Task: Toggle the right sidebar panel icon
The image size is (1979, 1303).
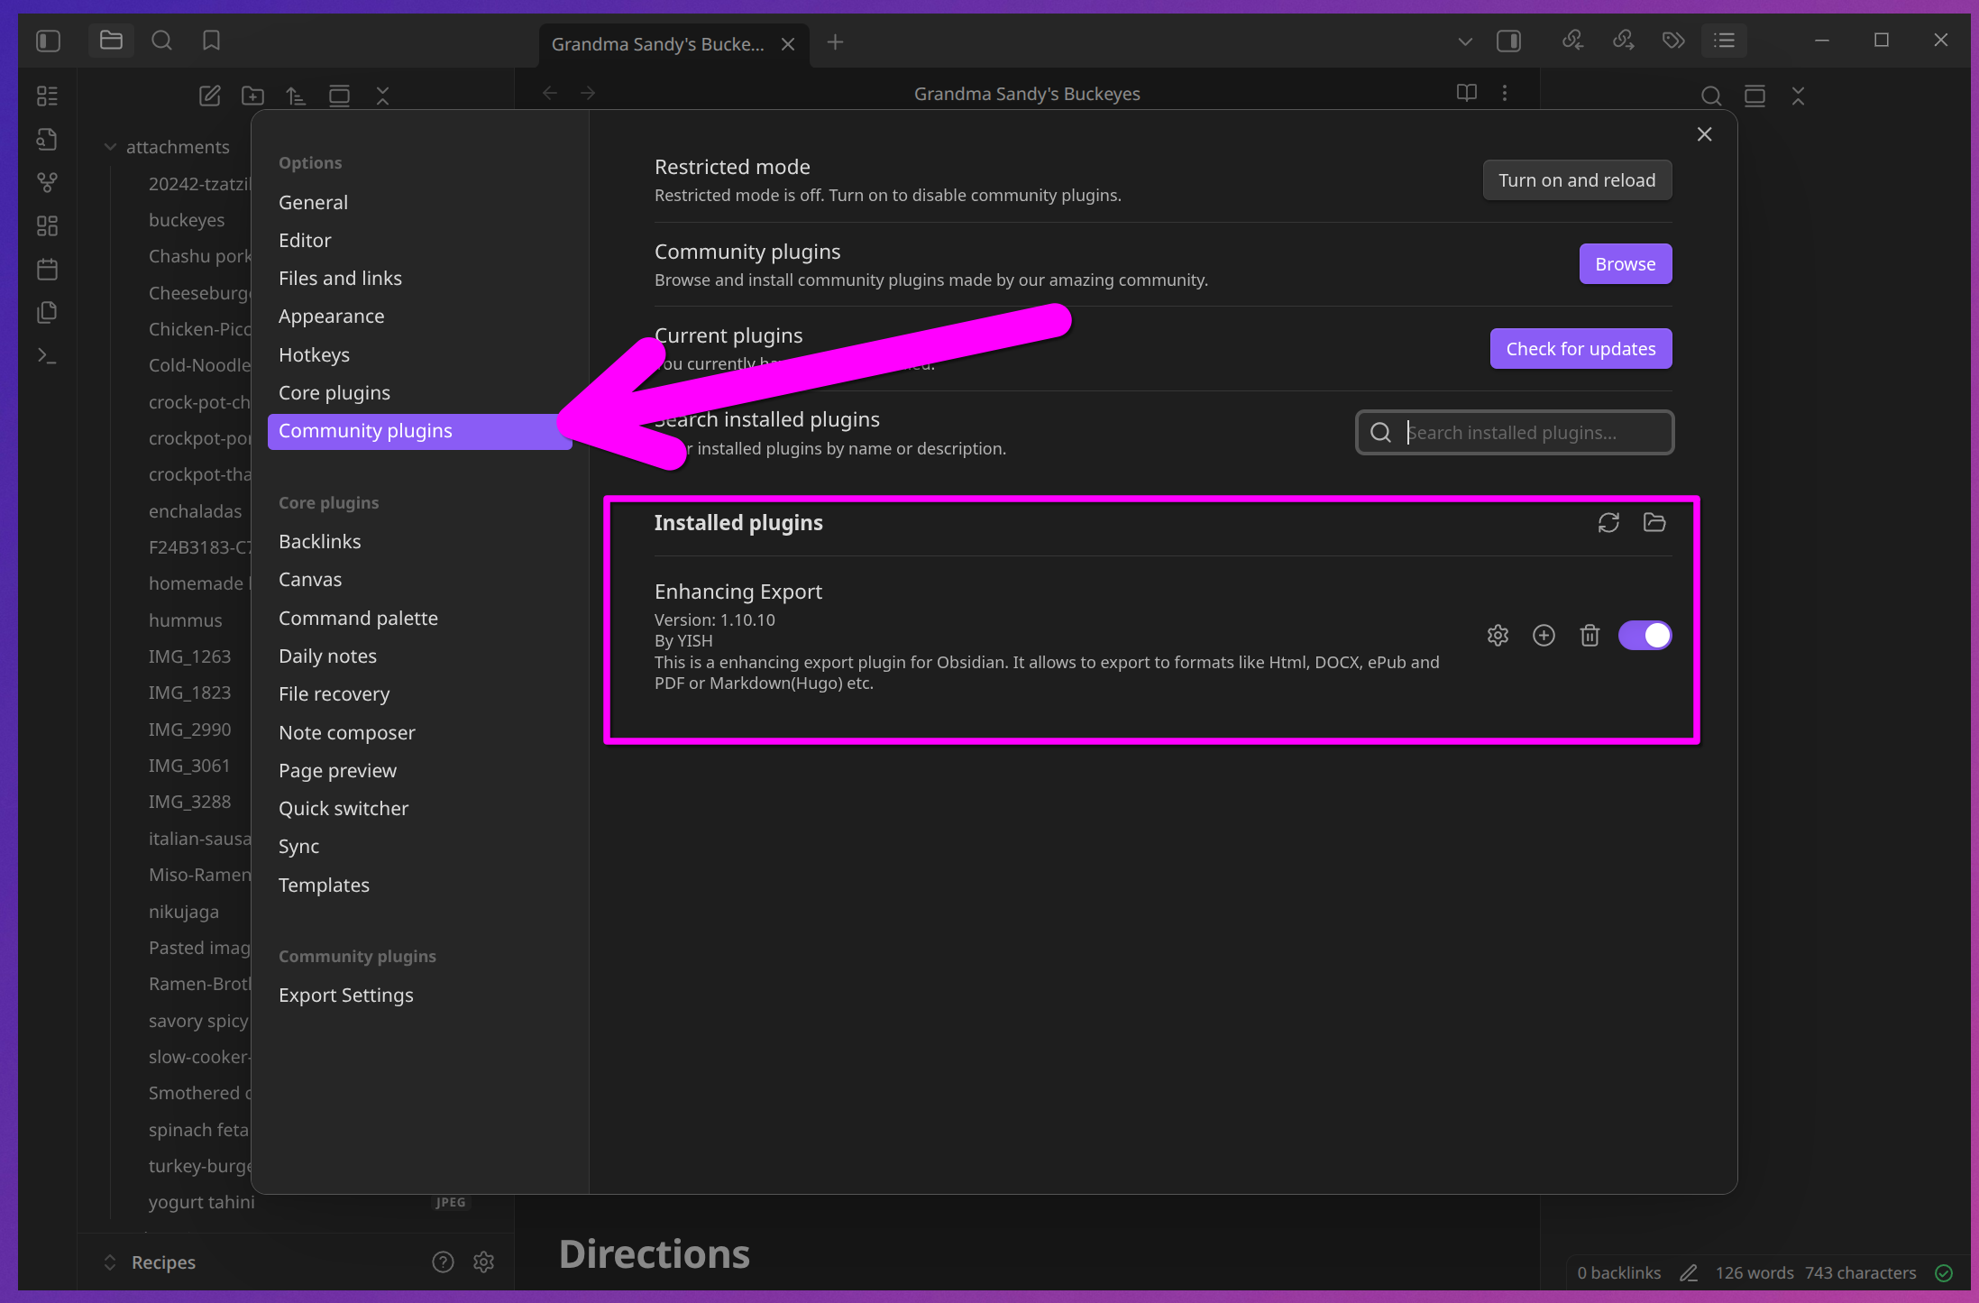Action: click(x=1508, y=41)
